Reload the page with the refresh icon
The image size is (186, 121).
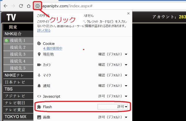21,6
